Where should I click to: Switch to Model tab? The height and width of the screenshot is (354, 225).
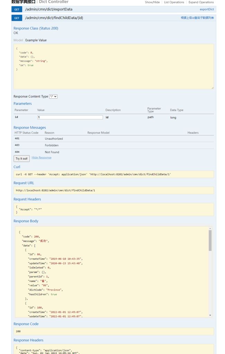(18, 40)
